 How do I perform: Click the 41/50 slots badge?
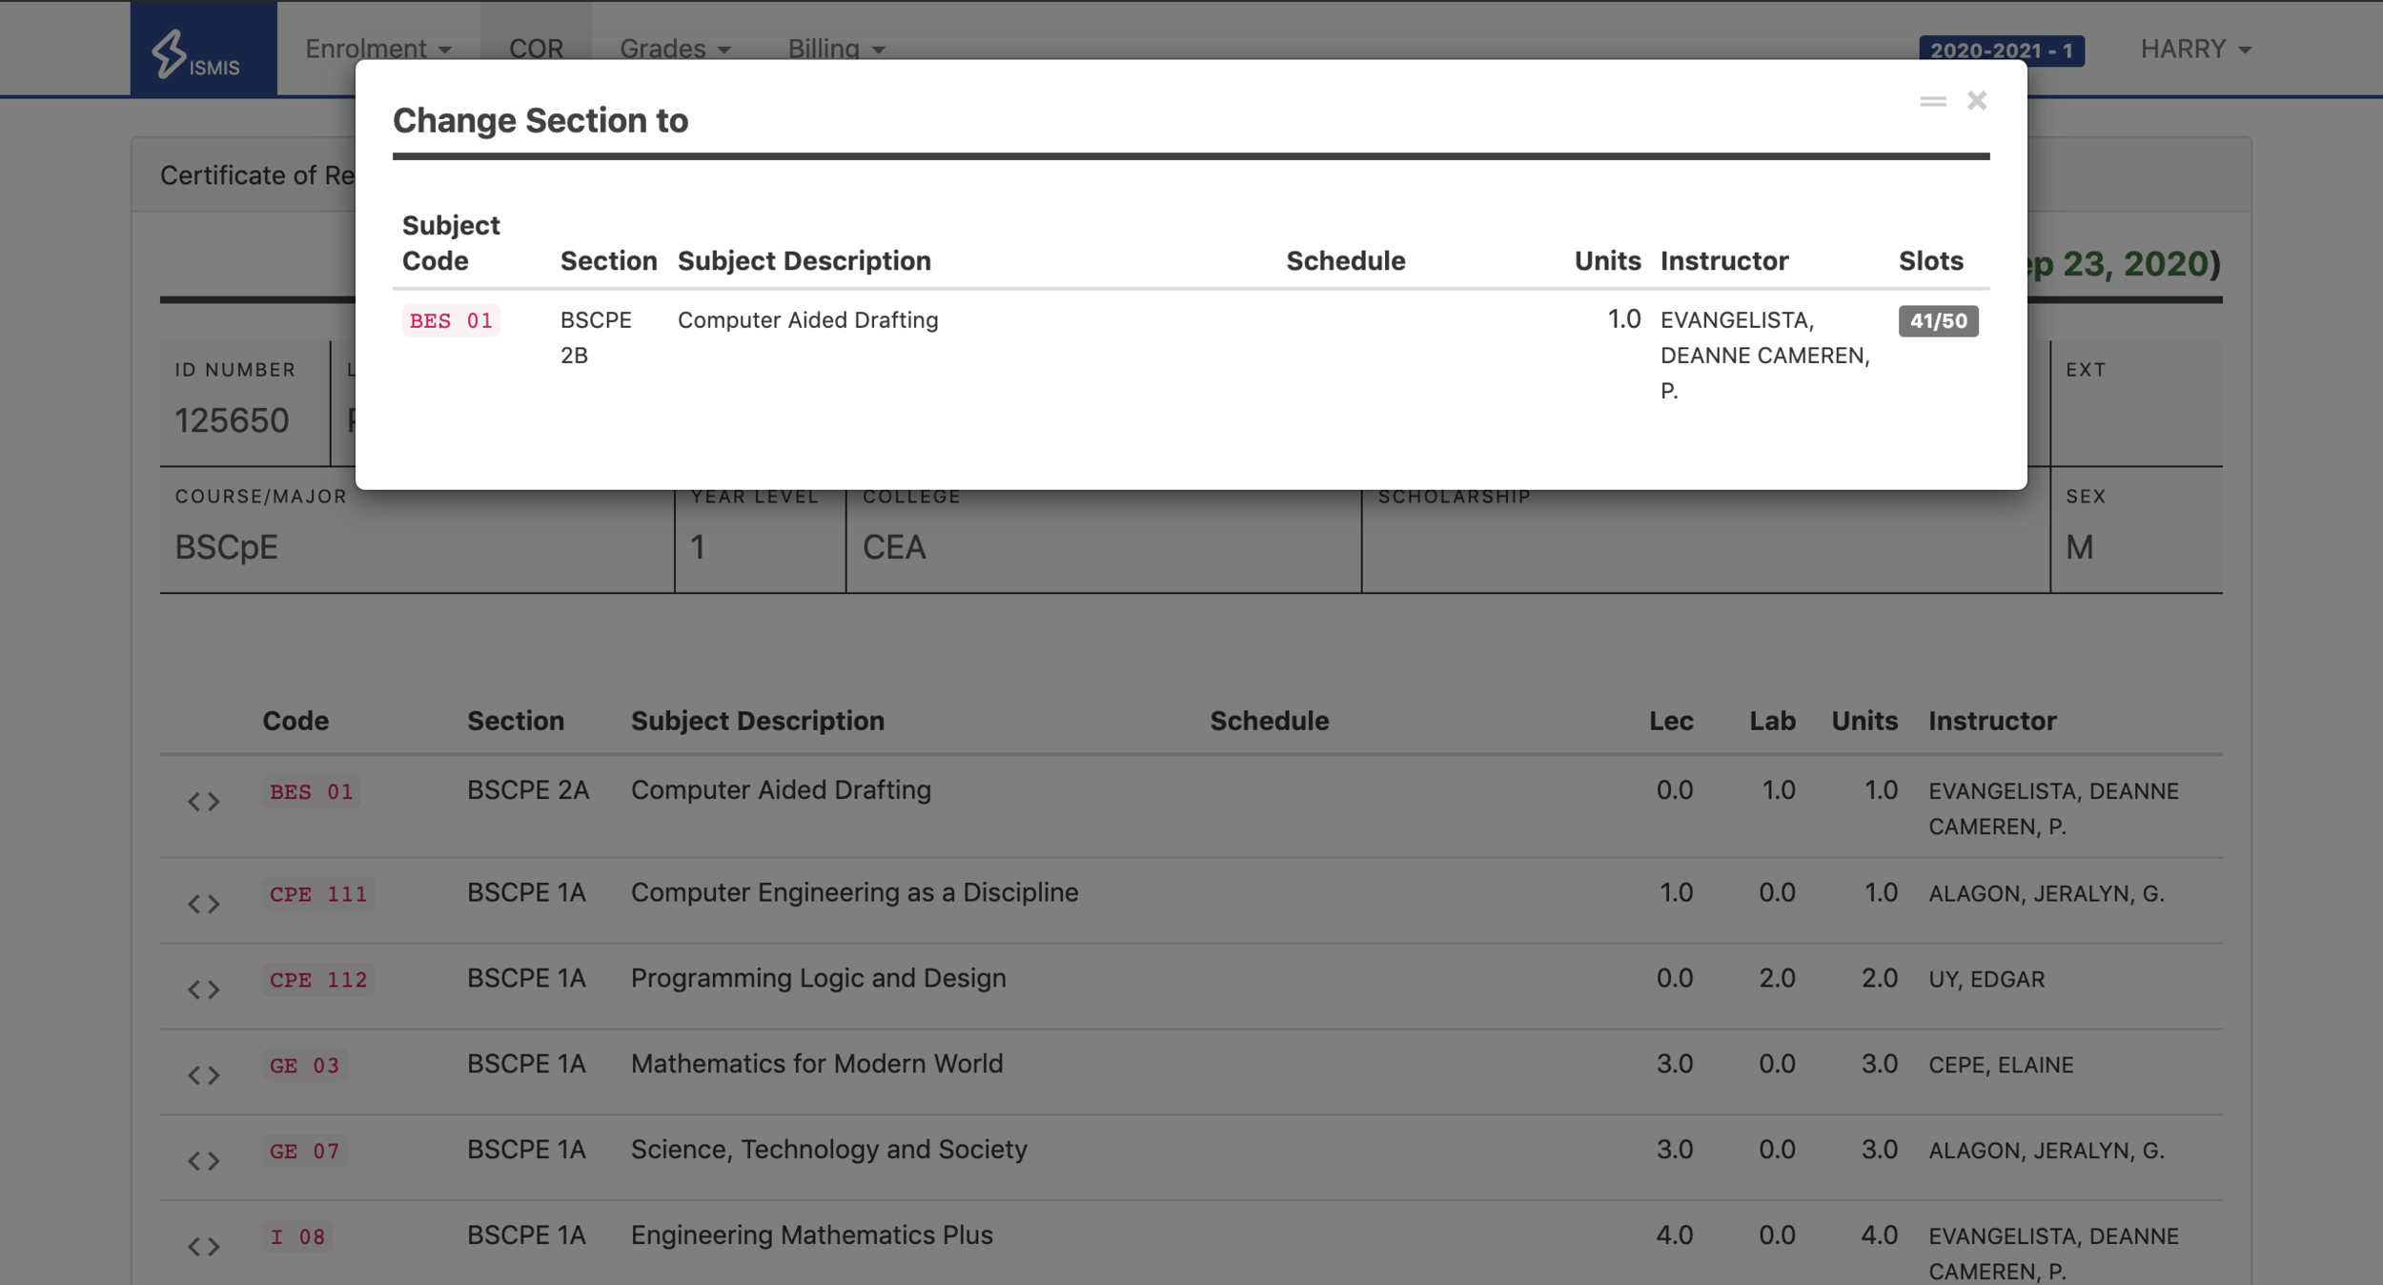tap(1938, 321)
